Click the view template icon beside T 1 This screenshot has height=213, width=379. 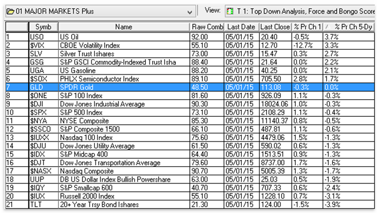point(230,11)
